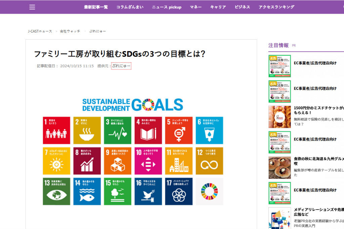The height and width of the screenshot is (229, 344).
Task: Click 編集部が噂の産直テーブル description text
Action: (x=319, y=173)
